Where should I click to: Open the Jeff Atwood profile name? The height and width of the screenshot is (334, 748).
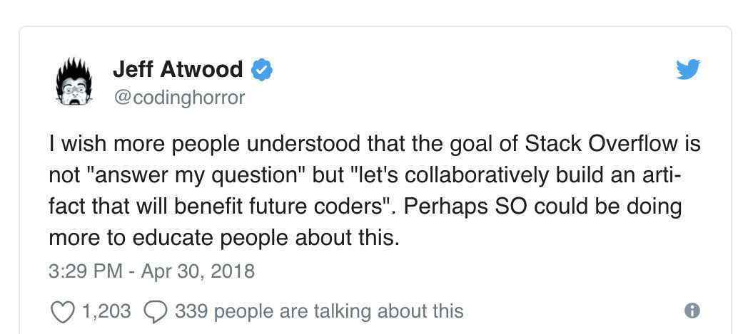point(178,70)
